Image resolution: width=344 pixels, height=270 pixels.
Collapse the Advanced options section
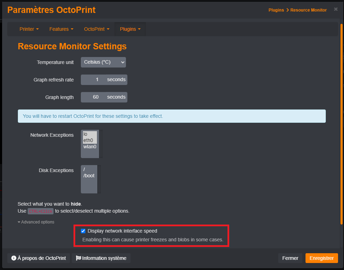click(x=36, y=222)
